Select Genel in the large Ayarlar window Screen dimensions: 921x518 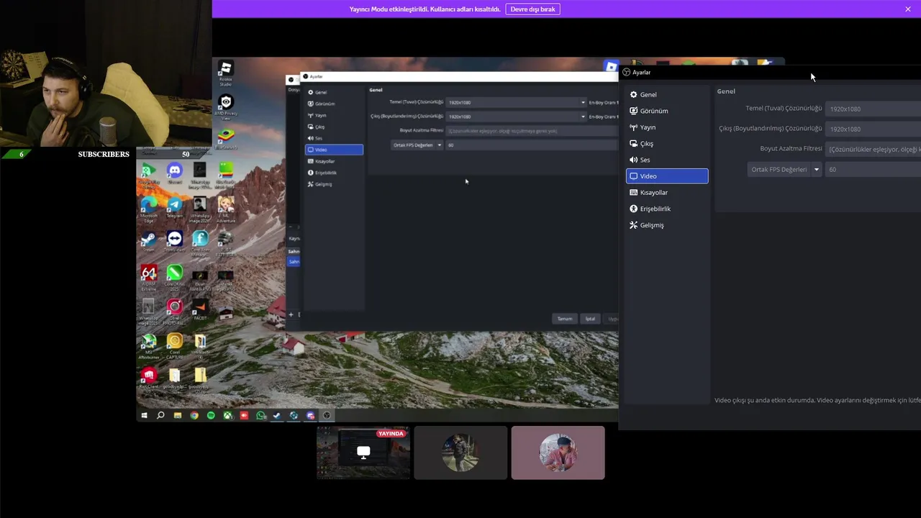(666, 94)
